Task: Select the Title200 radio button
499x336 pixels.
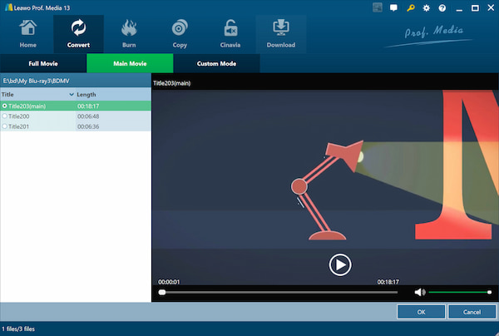Action: [x=4, y=116]
